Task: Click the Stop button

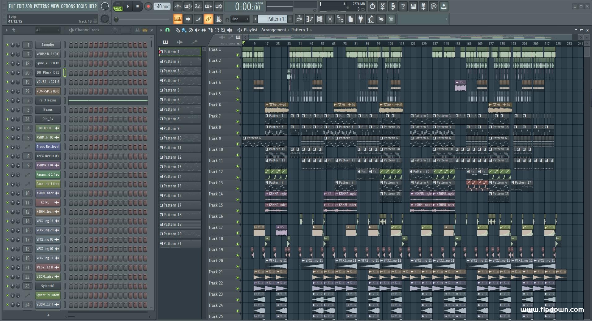Action: (x=138, y=6)
